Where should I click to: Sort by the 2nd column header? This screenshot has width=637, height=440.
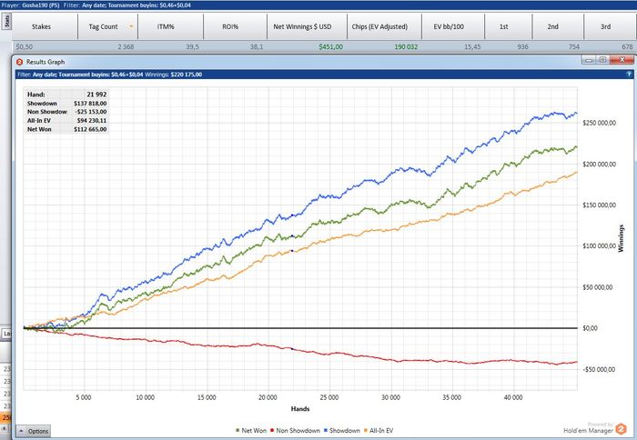pyautogui.click(x=558, y=26)
